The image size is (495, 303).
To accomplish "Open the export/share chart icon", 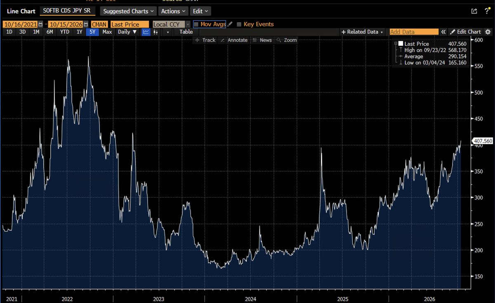I will (474, 11).
